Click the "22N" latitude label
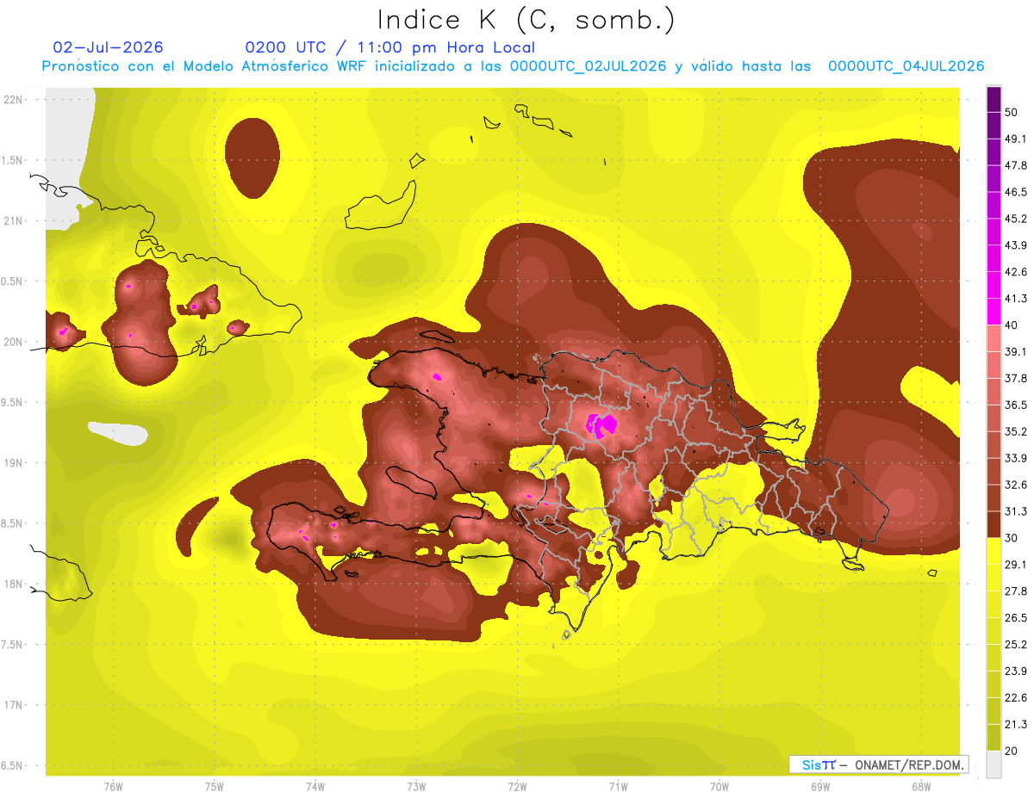The image size is (1034, 798). (x=15, y=100)
